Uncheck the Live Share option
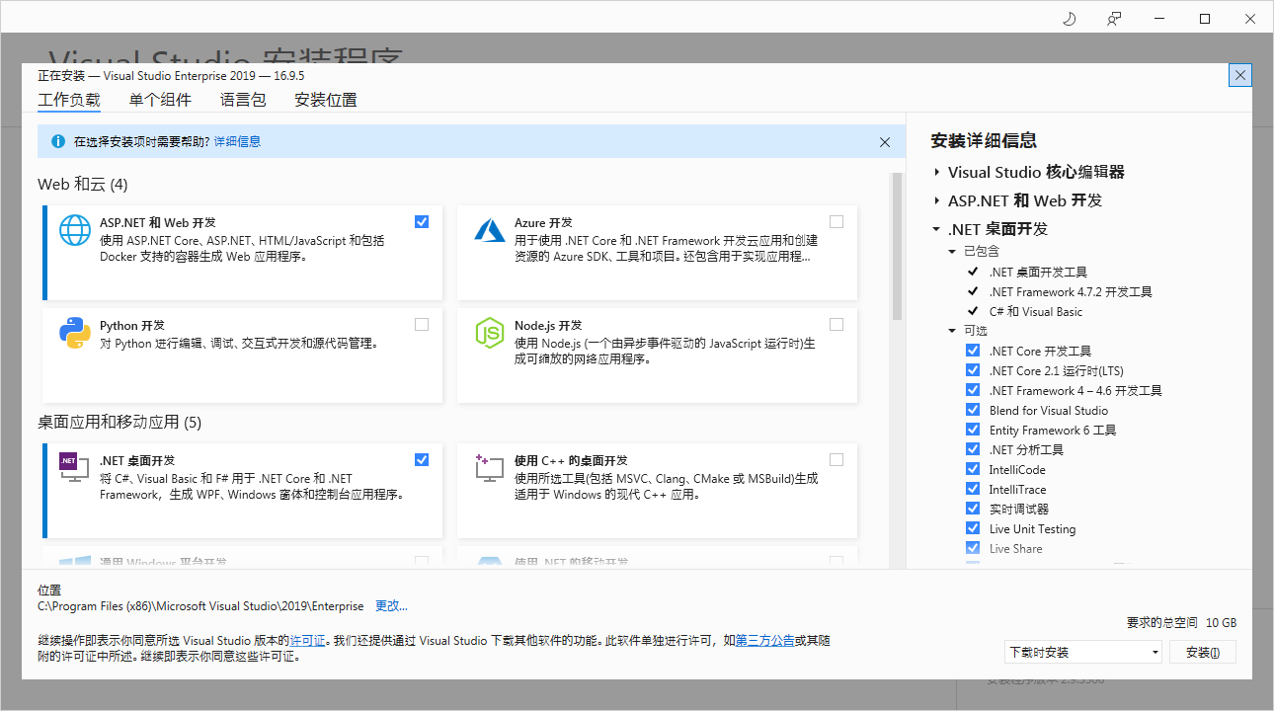The height and width of the screenshot is (711, 1274). 973,548
